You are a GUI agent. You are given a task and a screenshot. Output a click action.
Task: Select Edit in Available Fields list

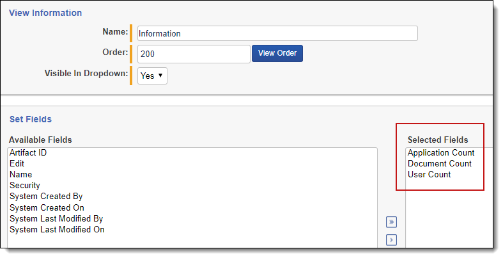click(x=17, y=163)
